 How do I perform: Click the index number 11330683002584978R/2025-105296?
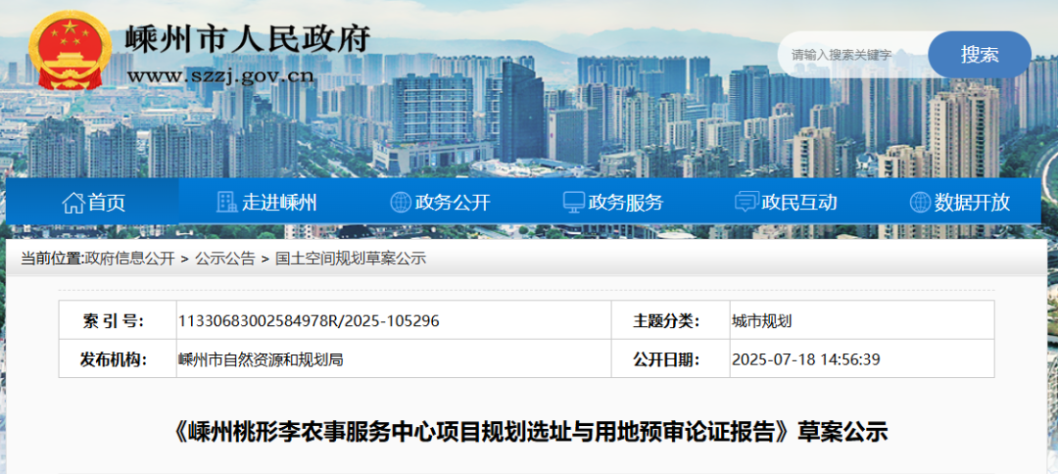(x=309, y=320)
